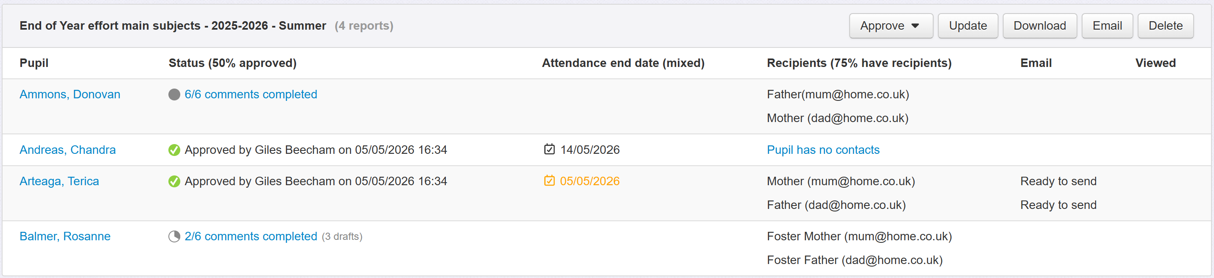Click partial progress circle for Balmer, Rosanne
This screenshot has width=1214, height=278.
click(174, 236)
